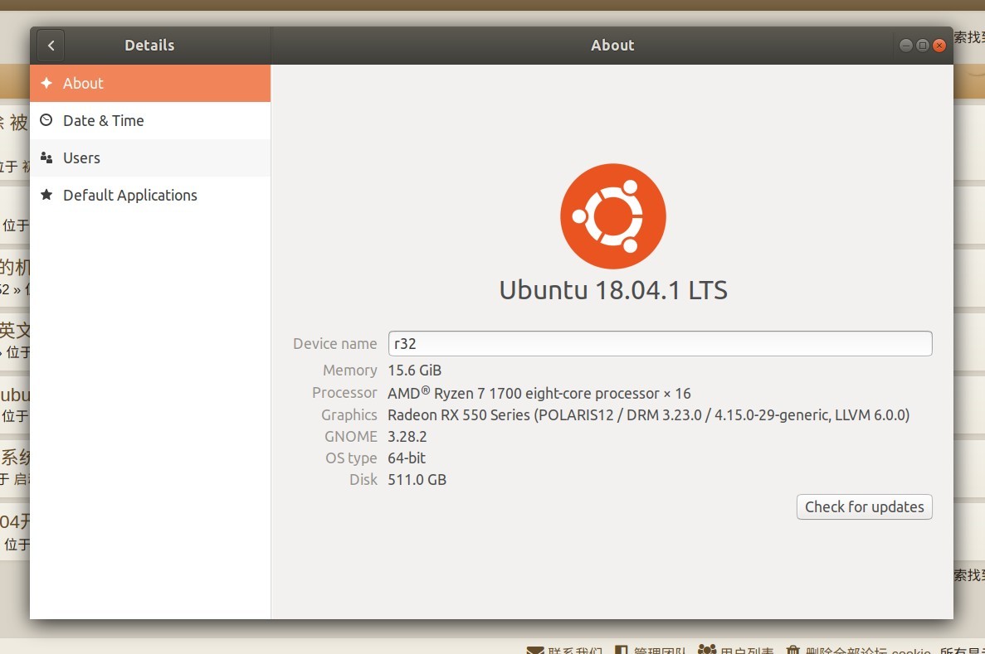This screenshot has height=654, width=985.
Task: Click the Memory label
Action: 350,371
